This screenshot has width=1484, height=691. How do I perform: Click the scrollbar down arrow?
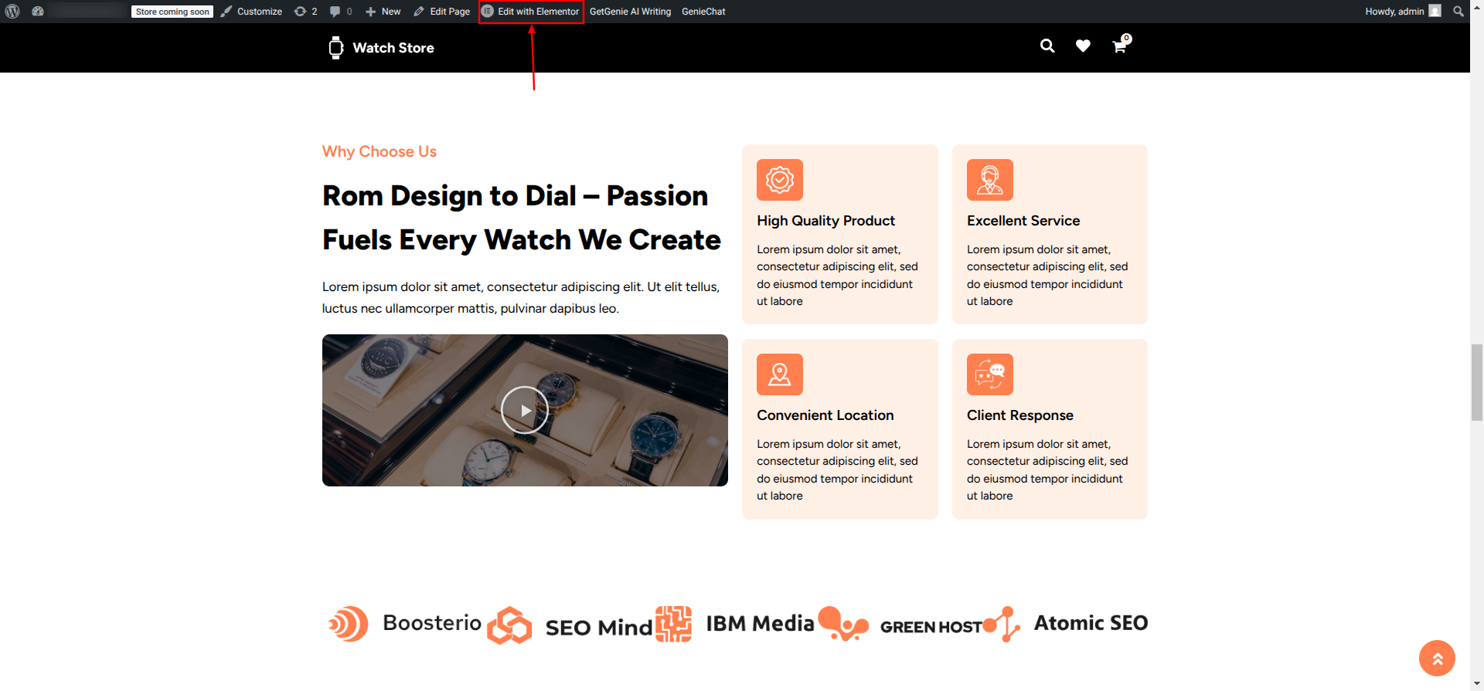coord(1477,684)
